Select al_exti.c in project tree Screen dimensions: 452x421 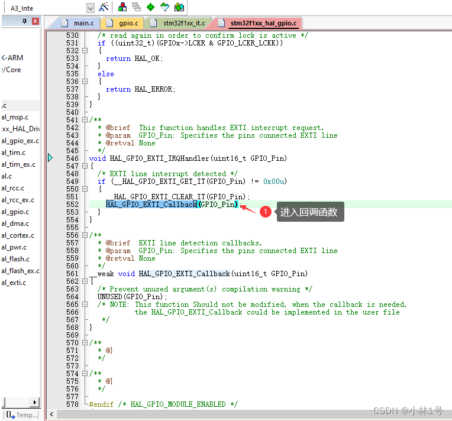click(x=14, y=283)
